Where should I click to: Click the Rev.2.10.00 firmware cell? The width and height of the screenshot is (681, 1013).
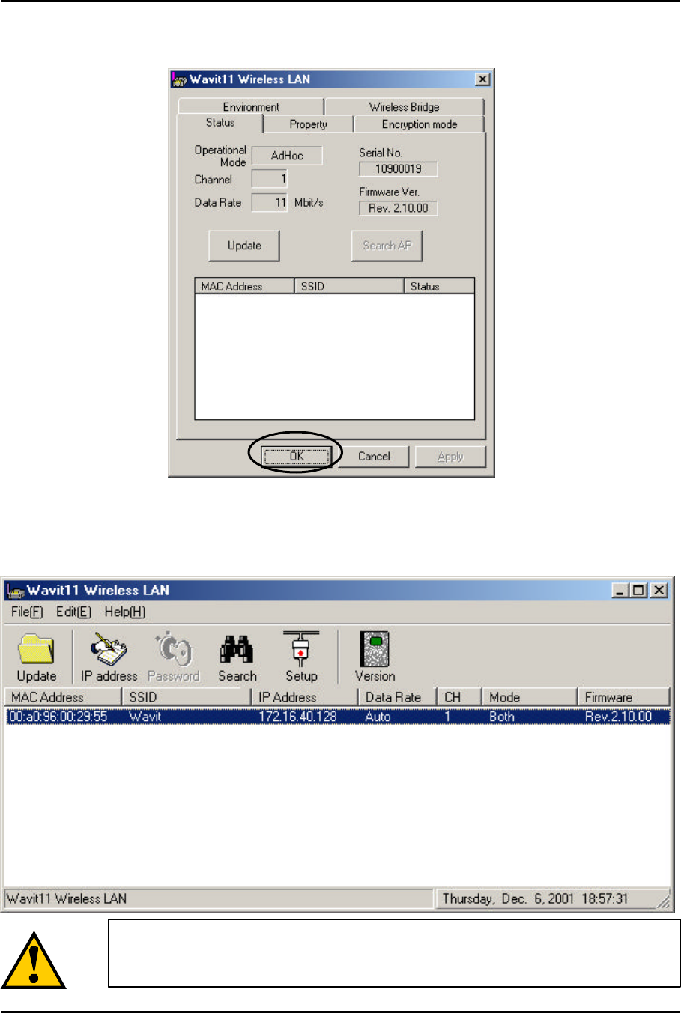(x=618, y=717)
